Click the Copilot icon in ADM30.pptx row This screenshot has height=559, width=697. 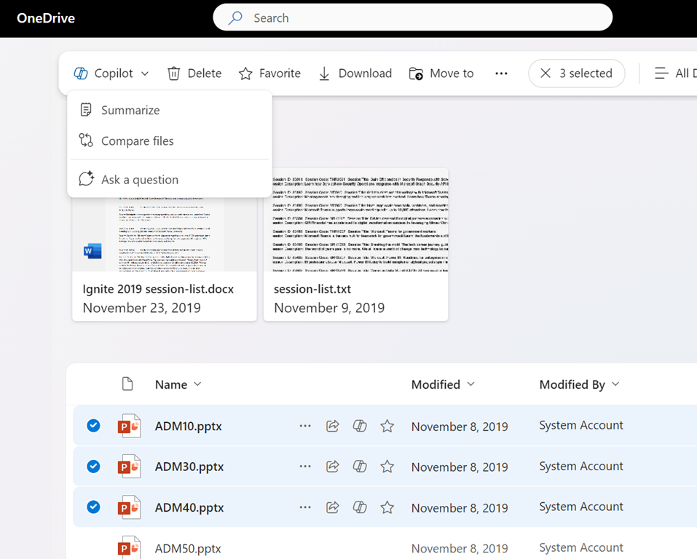coord(360,467)
